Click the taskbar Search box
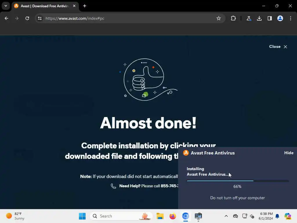The height and width of the screenshot is (223, 297). (121, 216)
